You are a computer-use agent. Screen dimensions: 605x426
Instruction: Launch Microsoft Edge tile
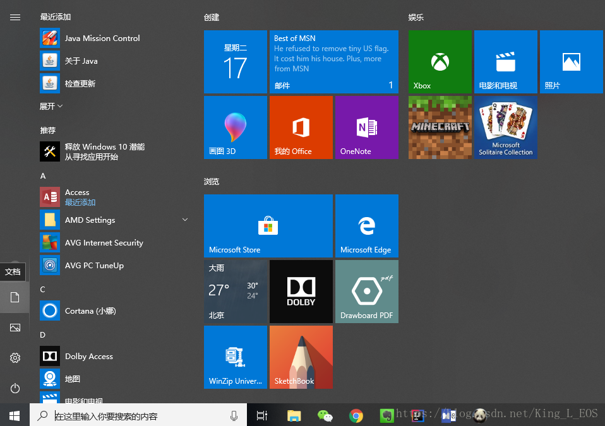coord(366,226)
